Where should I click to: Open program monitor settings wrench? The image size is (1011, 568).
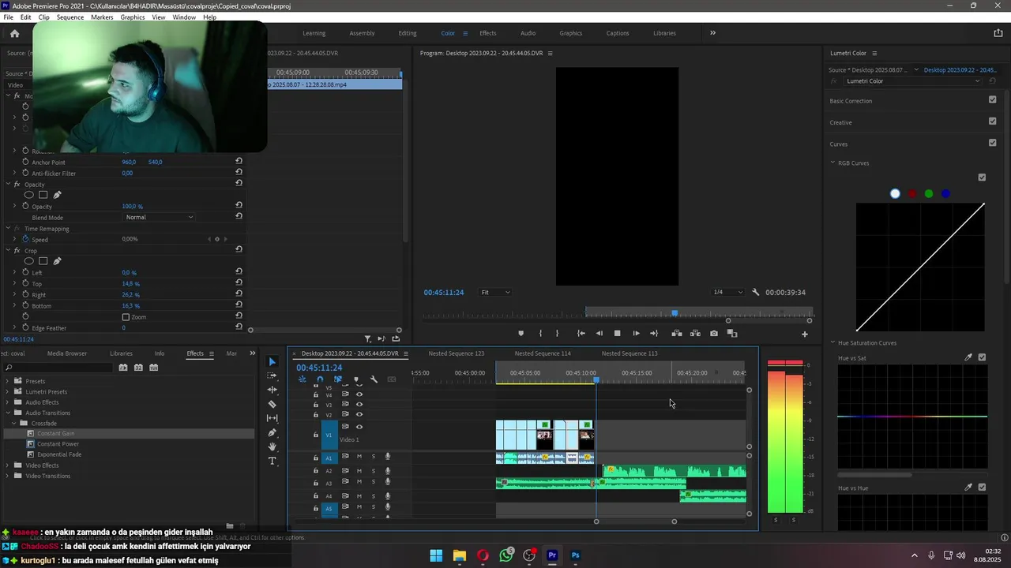[x=756, y=293]
